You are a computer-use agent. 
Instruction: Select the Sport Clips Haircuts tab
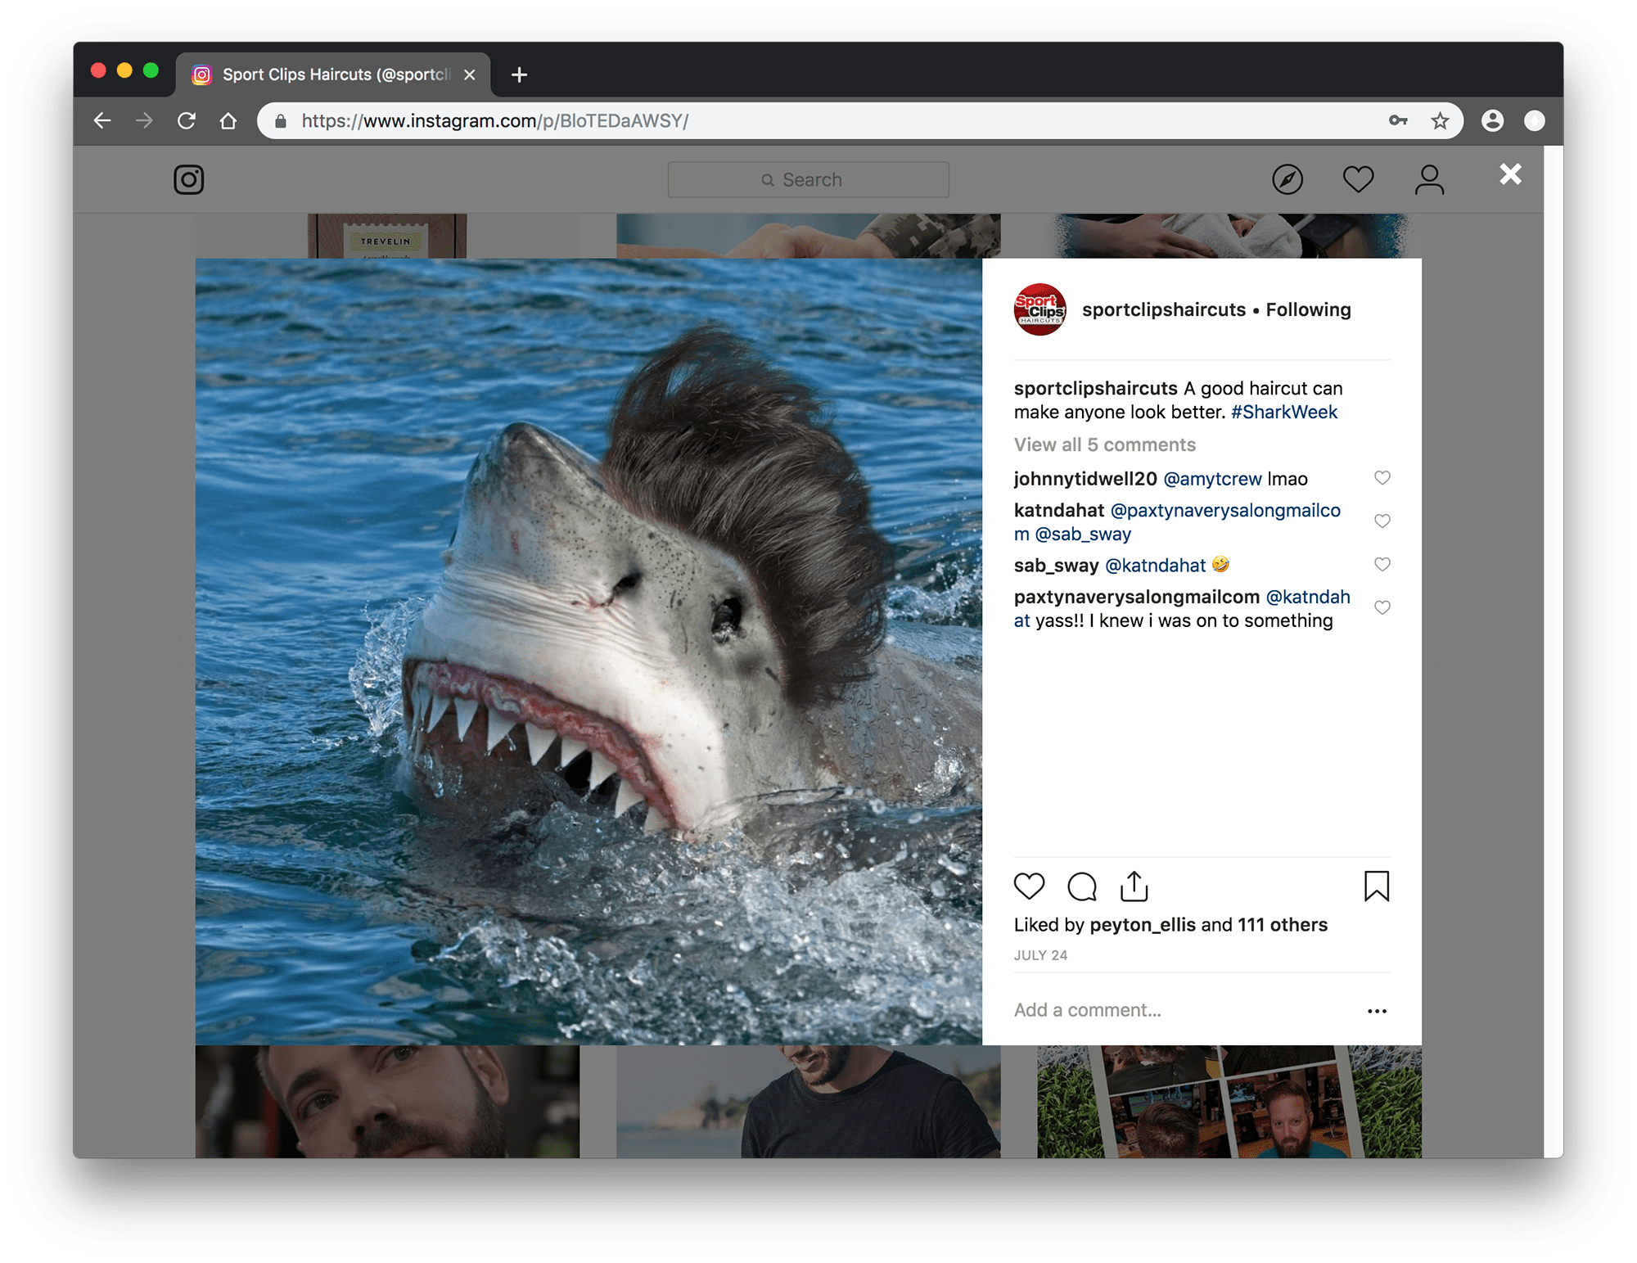[332, 74]
